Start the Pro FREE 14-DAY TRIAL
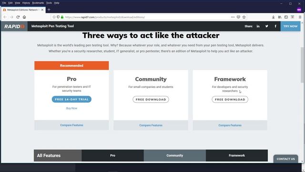The width and height of the screenshot is (305, 172). click(x=71, y=99)
